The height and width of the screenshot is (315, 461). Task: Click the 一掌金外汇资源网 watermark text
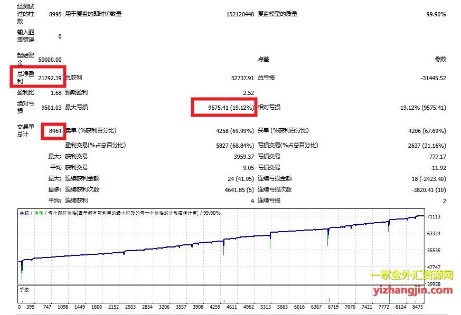(411, 275)
